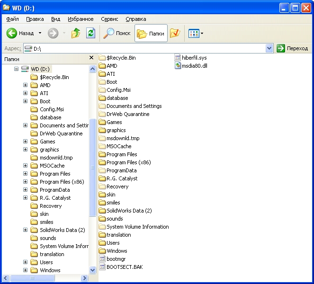
Task: Open the address bar dropdown arrow
Action: click(269, 48)
